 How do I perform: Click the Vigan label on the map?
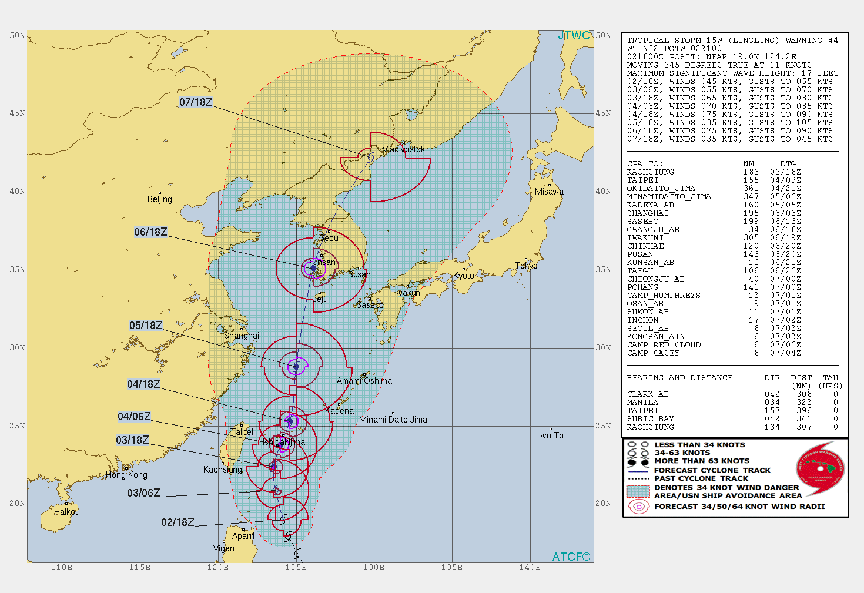(224, 548)
